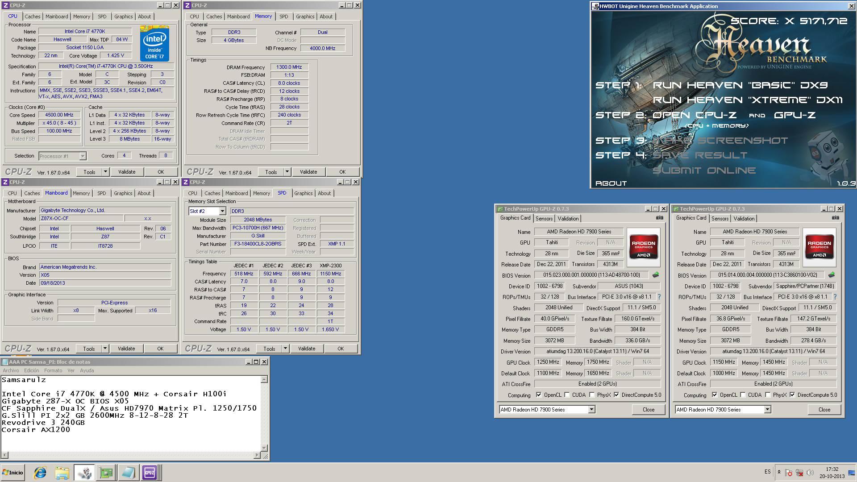
Task: Show hidden tray icons chevron
Action: (x=779, y=472)
